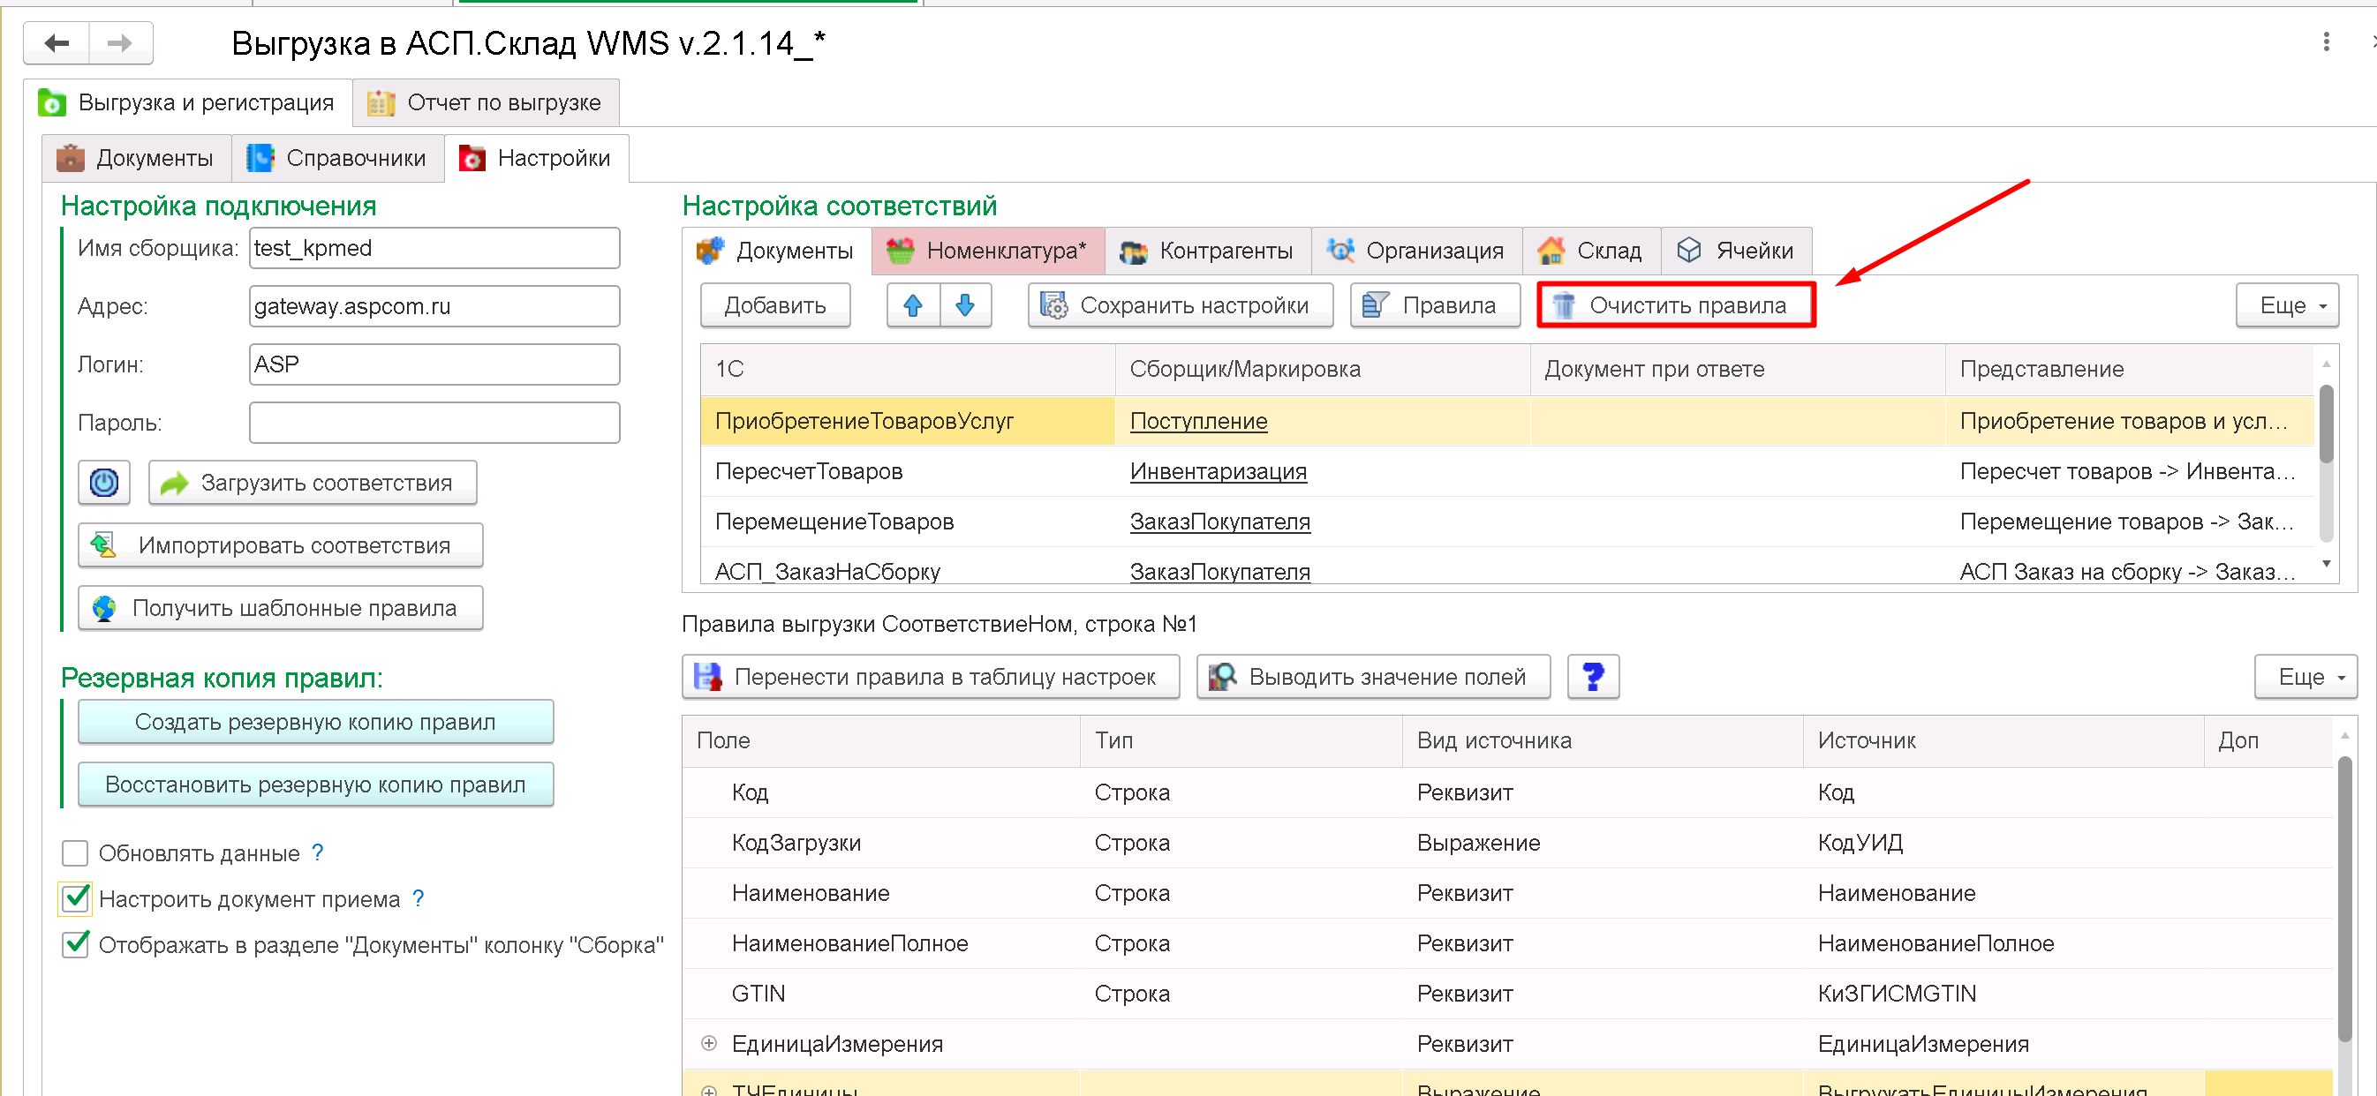Enable the Обновлять данные checkbox

tap(75, 852)
